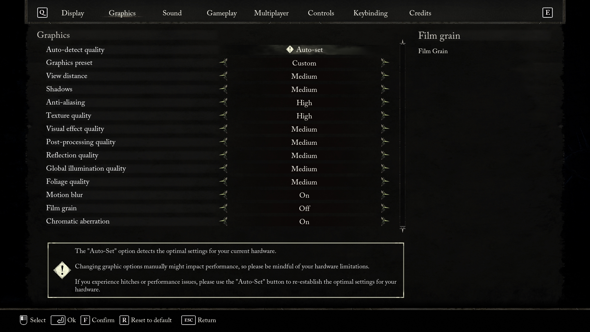Click the View distance right arrow icon
Screen dimensions: 590x332
tap(384, 76)
